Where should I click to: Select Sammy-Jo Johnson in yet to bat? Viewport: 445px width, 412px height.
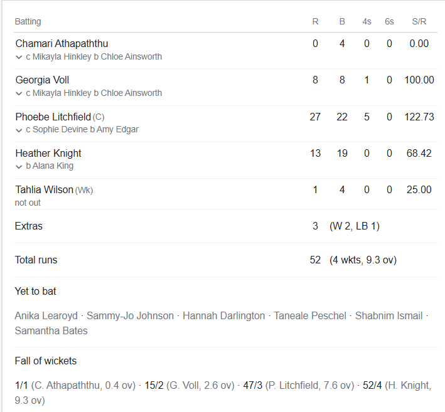(x=130, y=316)
